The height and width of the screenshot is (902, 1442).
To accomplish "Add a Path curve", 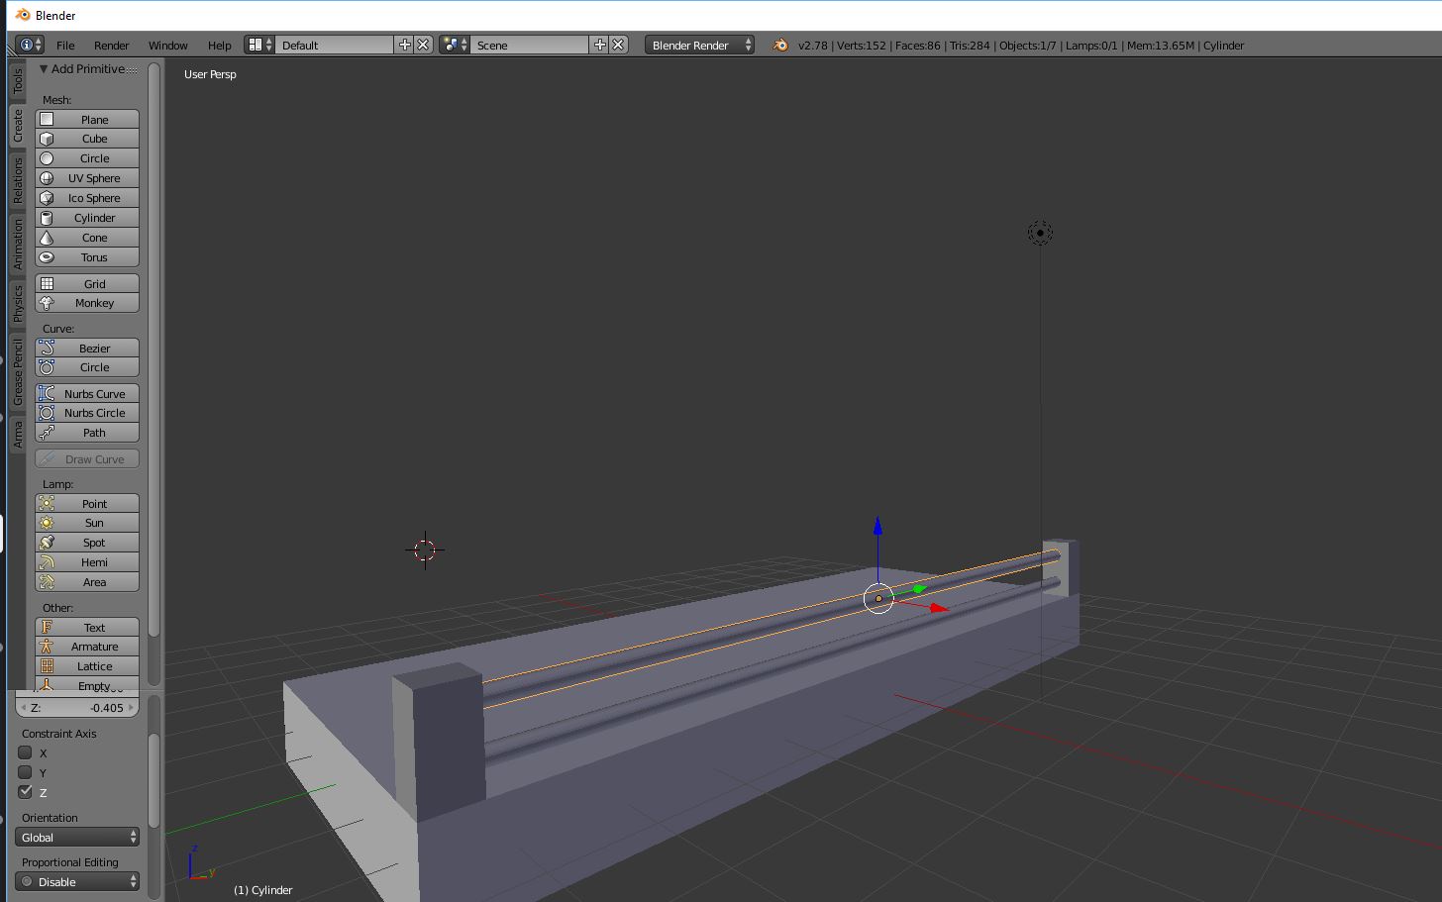I will [87, 433].
